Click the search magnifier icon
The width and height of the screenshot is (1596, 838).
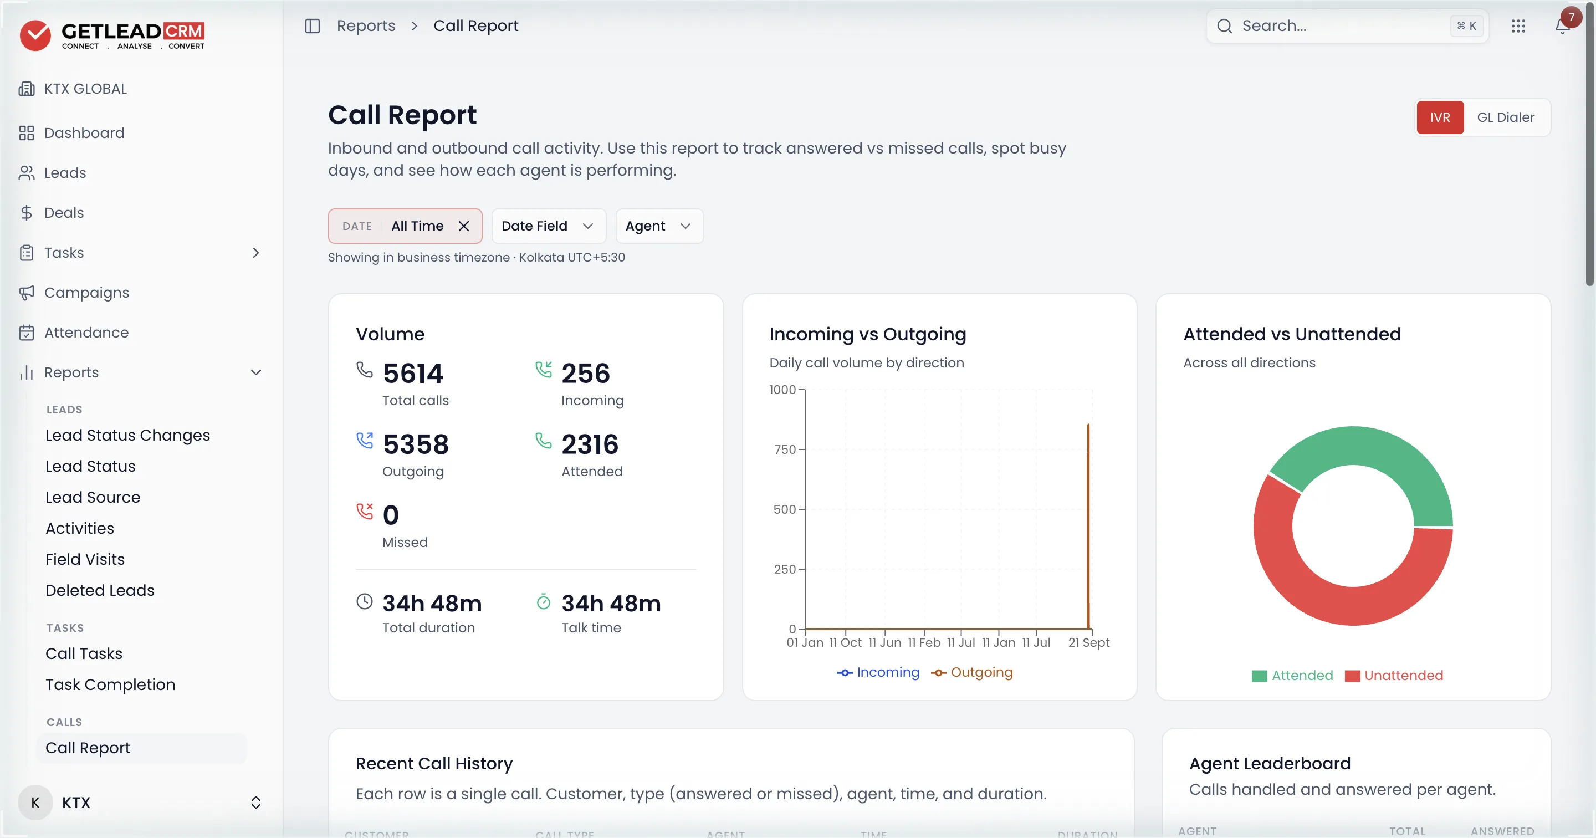click(x=1224, y=26)
